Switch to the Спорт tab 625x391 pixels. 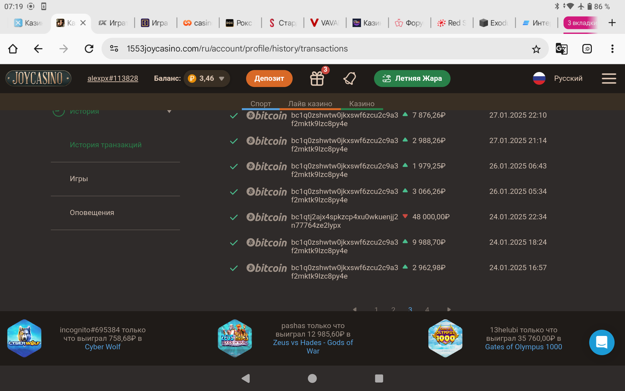tap(260, 104)
